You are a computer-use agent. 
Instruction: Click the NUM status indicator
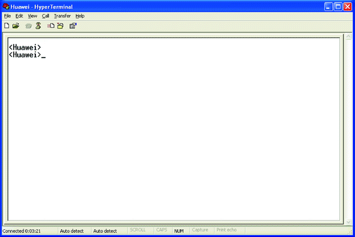(179, 231)
